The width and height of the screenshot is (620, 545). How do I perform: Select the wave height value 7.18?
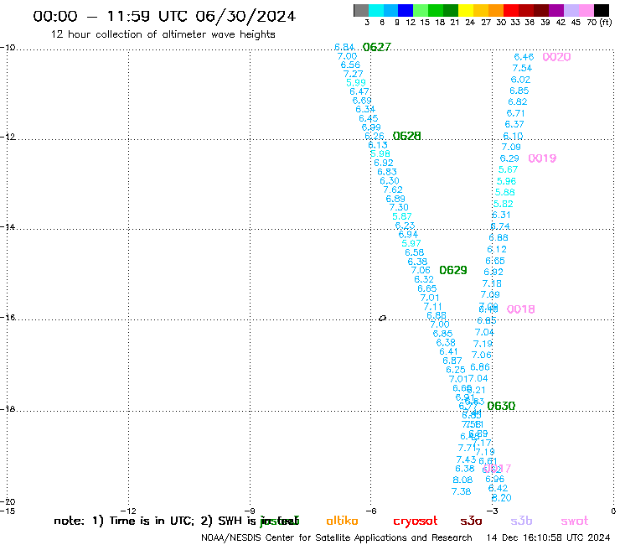492,283
